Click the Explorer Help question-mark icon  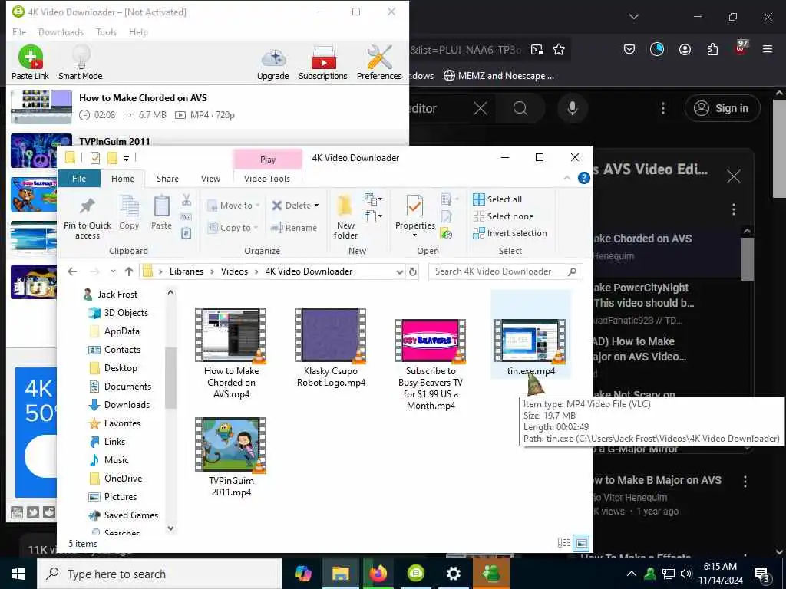click(x=583, y=178)
